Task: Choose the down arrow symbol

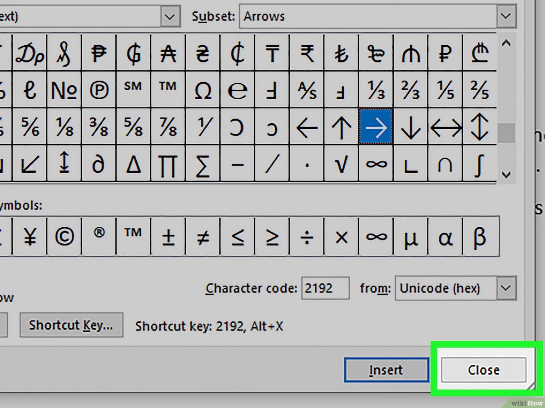Action: coord(411,127)
